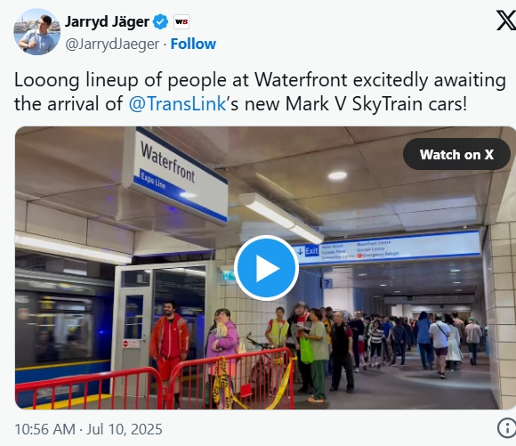The width and height of the screenshot is (516, 446).
Task: Click the blue Exit wayfinding sign in video
Action: tap(385, 249)
